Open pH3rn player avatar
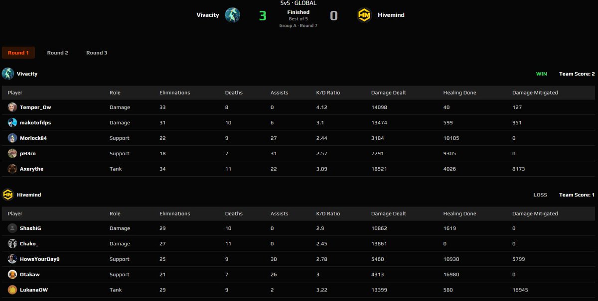 pos(12,153)
